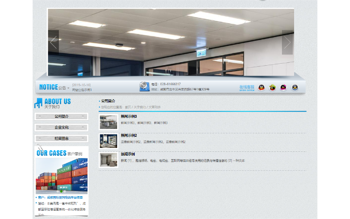This screenshot has width=350, height=219.
Task: Click the third QQ online service icon
Action: (x=283, y=88)
